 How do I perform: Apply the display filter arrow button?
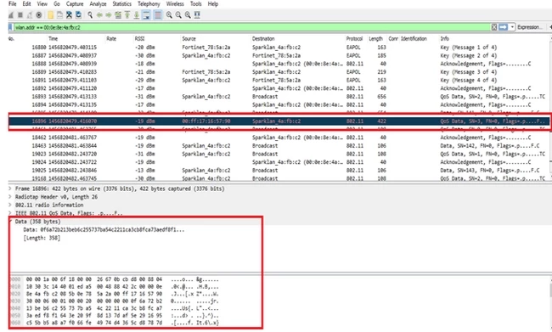pos(504,27)
